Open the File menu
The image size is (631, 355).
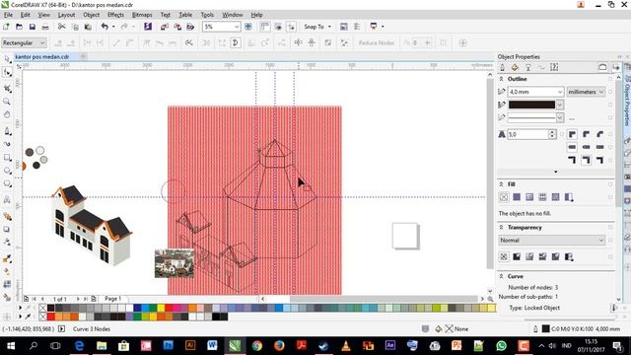click(8, 15)
